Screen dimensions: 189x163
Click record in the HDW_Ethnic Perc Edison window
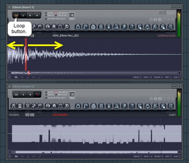click(x=37, y=16)
